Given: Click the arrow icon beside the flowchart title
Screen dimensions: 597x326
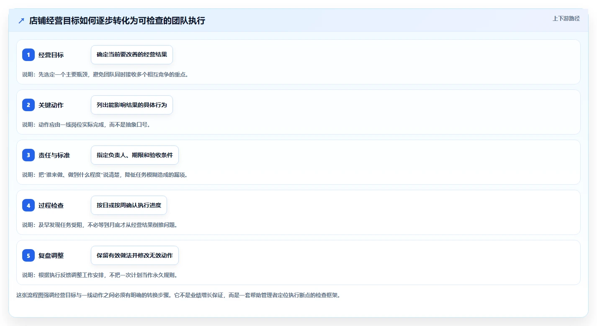Looking at the screenshot, I should pos(21,20).
